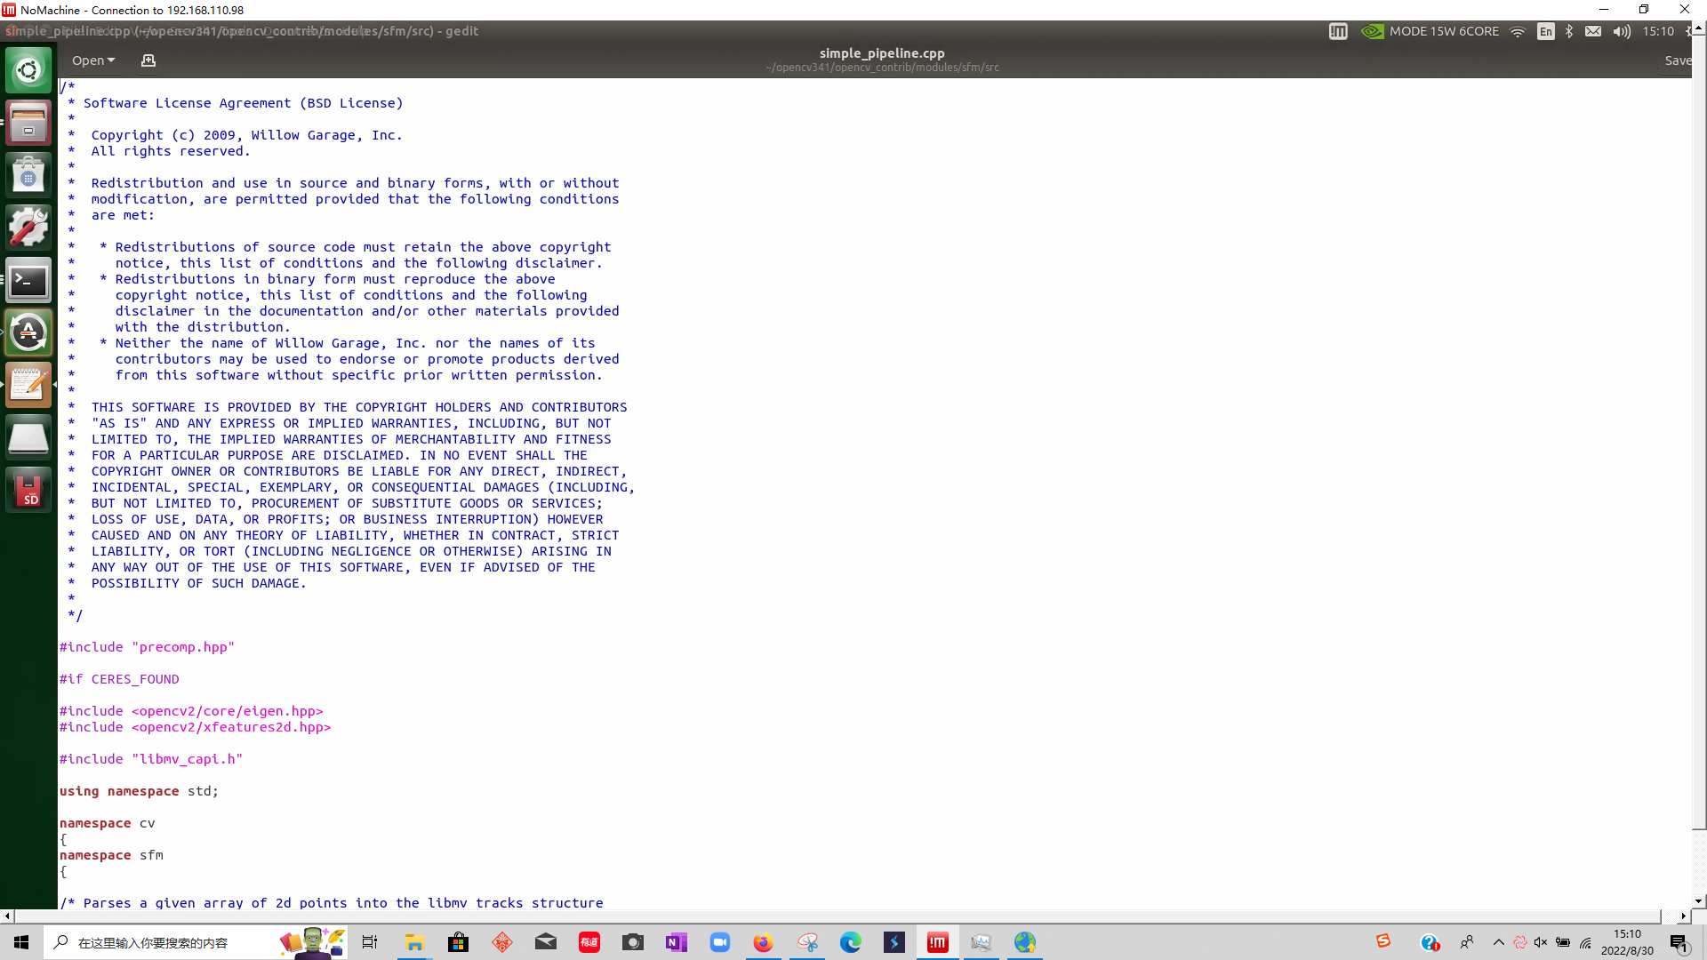Open the Ubuntu dash search launcher
1707x960 pixels.
(x=28, y=70)
